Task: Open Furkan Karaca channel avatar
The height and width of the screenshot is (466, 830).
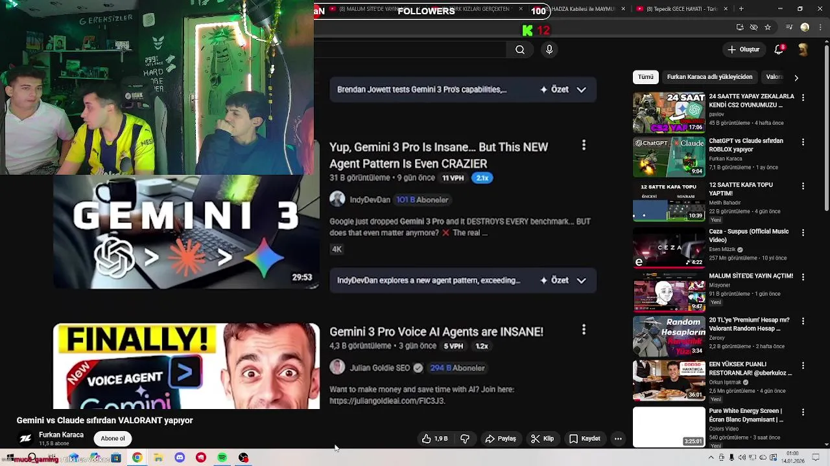Action: (x=25, y=439)
